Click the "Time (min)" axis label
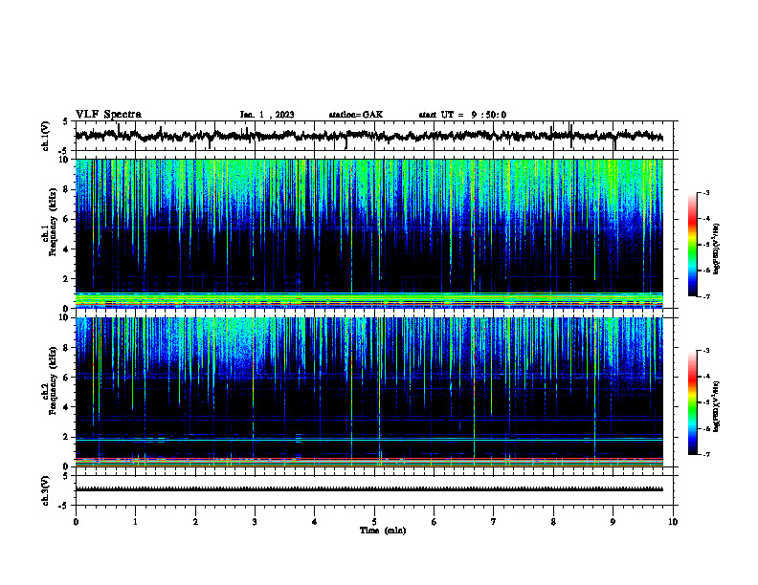The image size is (758, 585). [x=383, y=531]
